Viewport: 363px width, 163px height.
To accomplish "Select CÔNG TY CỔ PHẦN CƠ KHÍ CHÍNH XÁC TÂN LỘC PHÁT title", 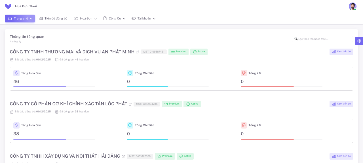I will click(68, 104).
